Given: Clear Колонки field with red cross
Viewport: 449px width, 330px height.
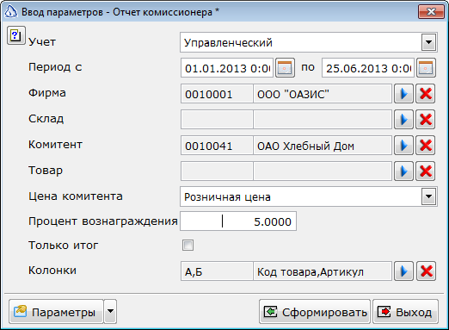Looking at the screenshot, I should [x=426, y=271].
